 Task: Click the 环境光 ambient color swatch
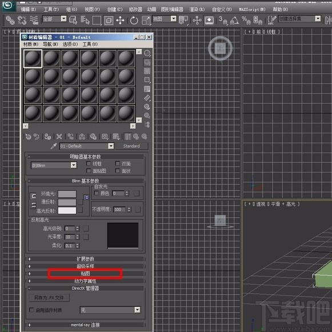point(67,194)
